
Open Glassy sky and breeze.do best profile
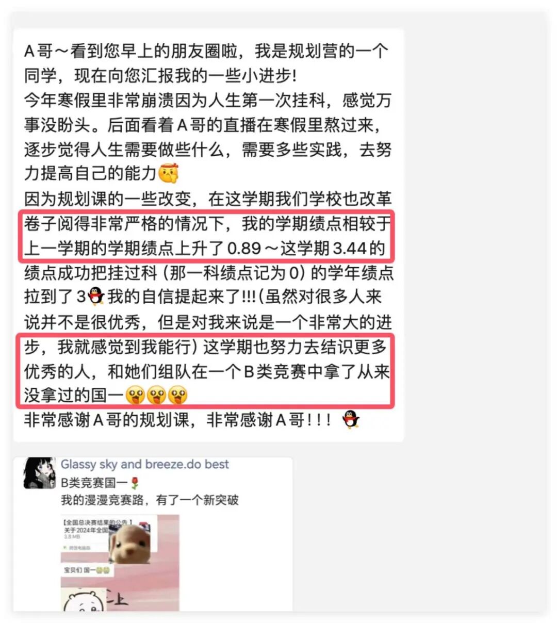144,464
